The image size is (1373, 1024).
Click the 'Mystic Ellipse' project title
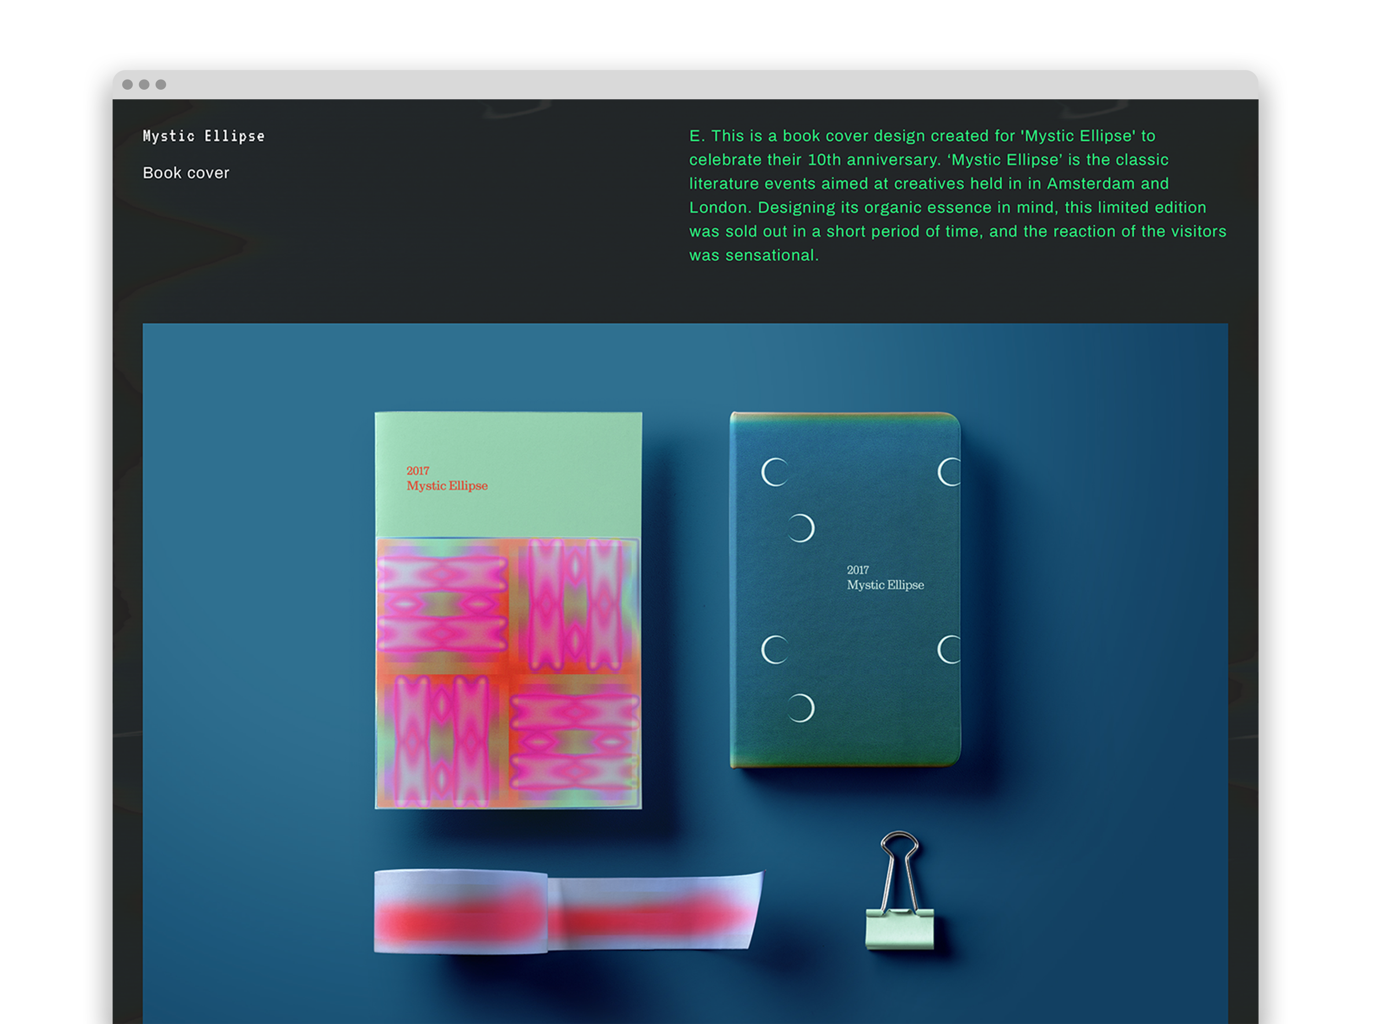pyautogui.click(x=203, y=136)
